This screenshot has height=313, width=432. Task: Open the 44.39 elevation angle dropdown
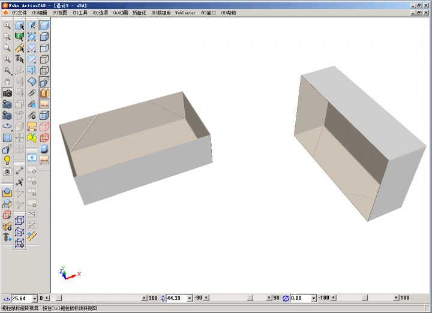(190, 298)
